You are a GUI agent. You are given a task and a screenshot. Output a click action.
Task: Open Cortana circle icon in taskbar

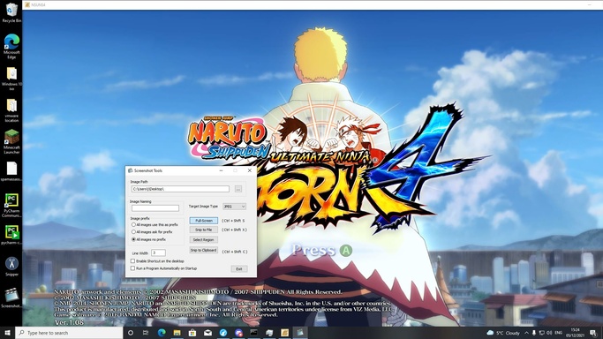131,333
